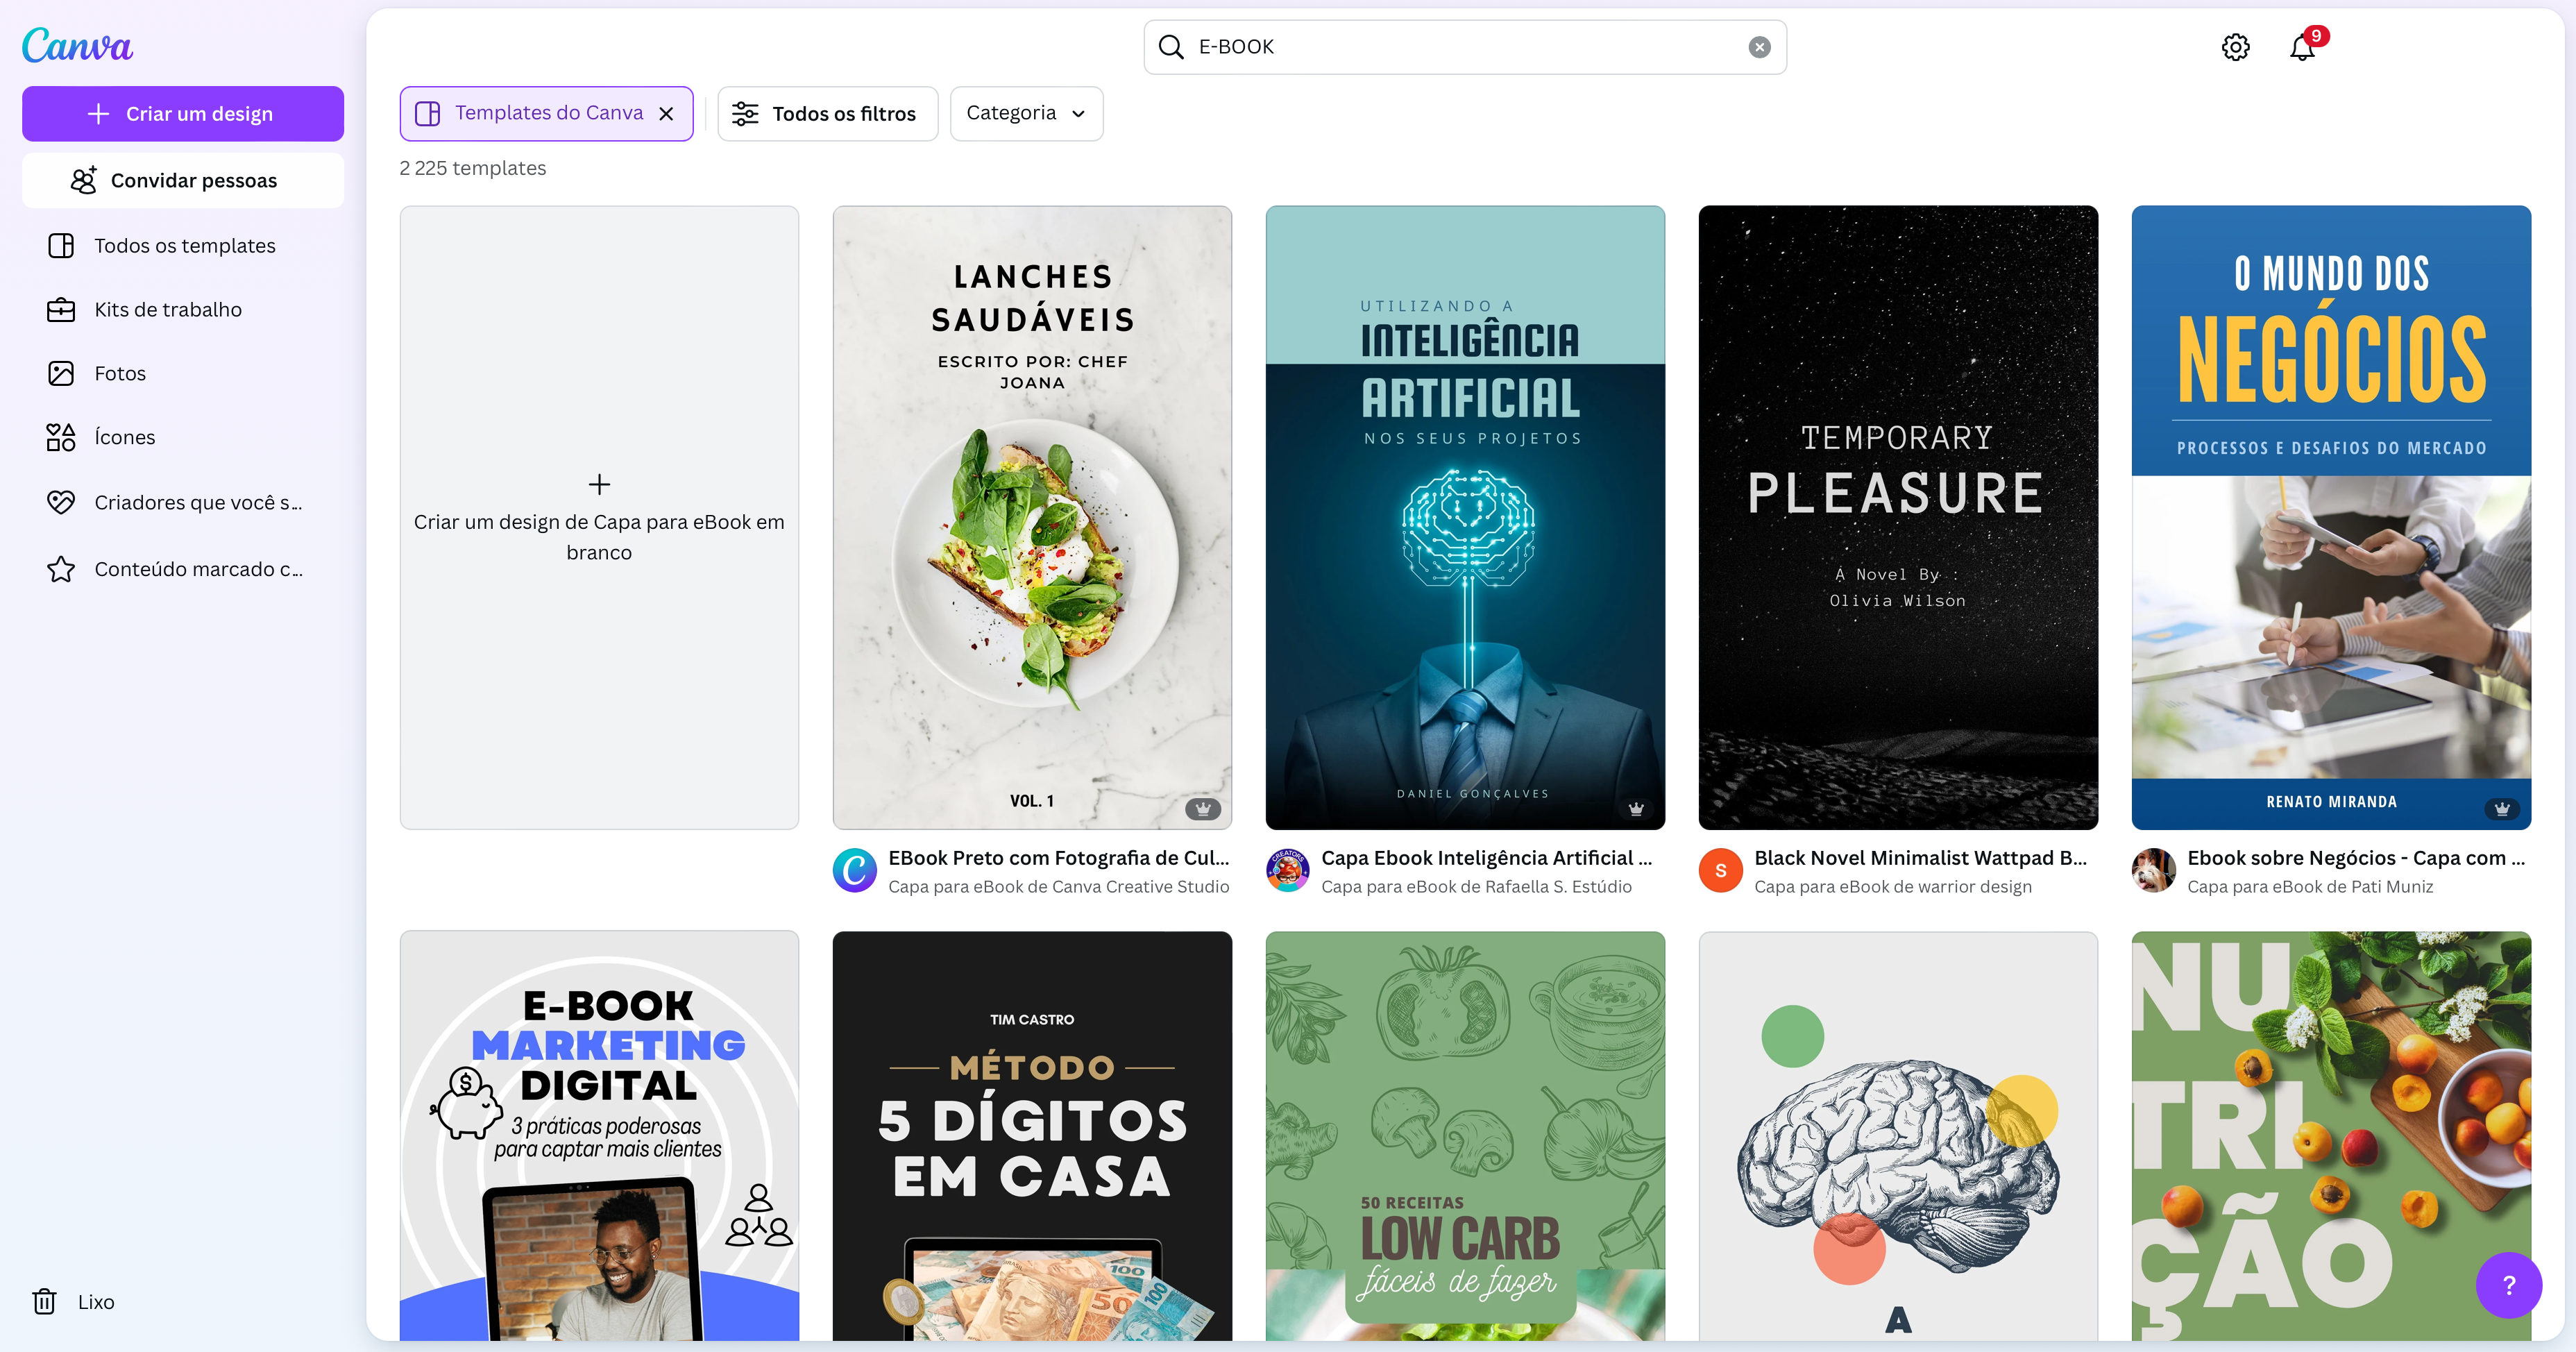Click the Pati Muniz creator avatar
The height and width of the screenshot is (1352, 2576).
[x=2154, y=870]
